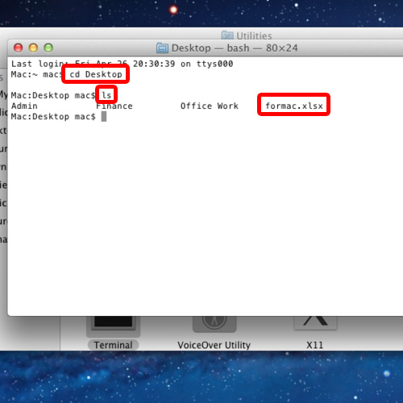This screenshot has width=403, height=403.
Task: Click 'Office Work' in ls output
Action: (x=210, y=106)
